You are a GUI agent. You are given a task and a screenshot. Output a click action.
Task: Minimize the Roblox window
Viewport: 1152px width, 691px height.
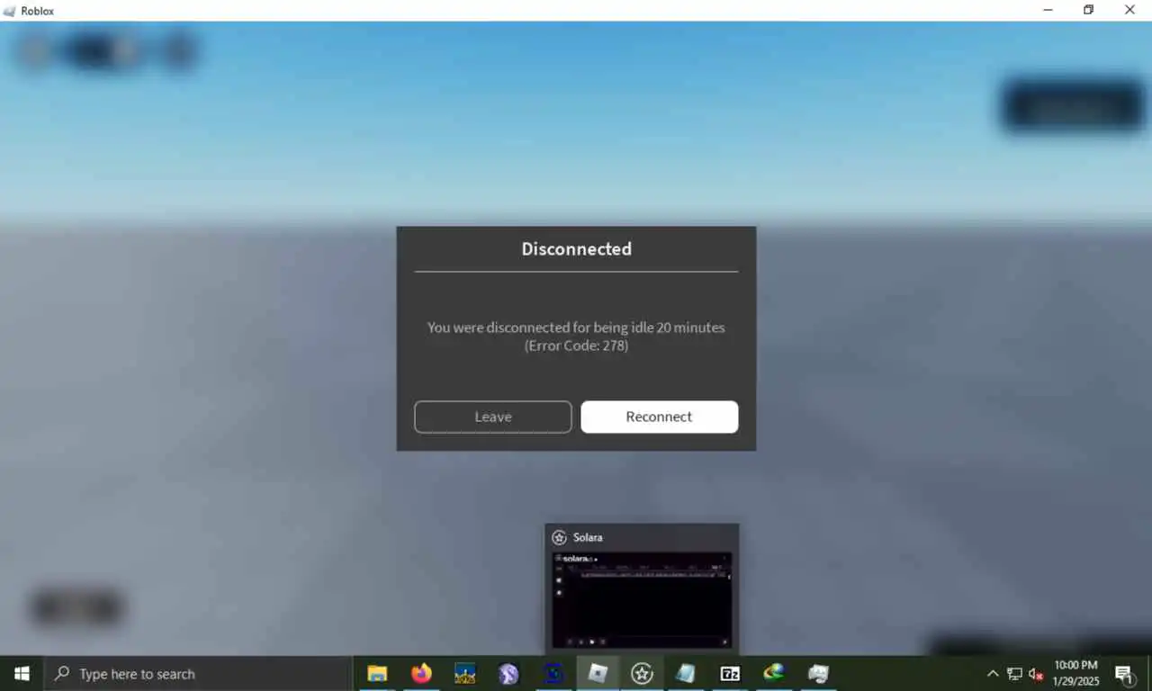point(1048,10)
